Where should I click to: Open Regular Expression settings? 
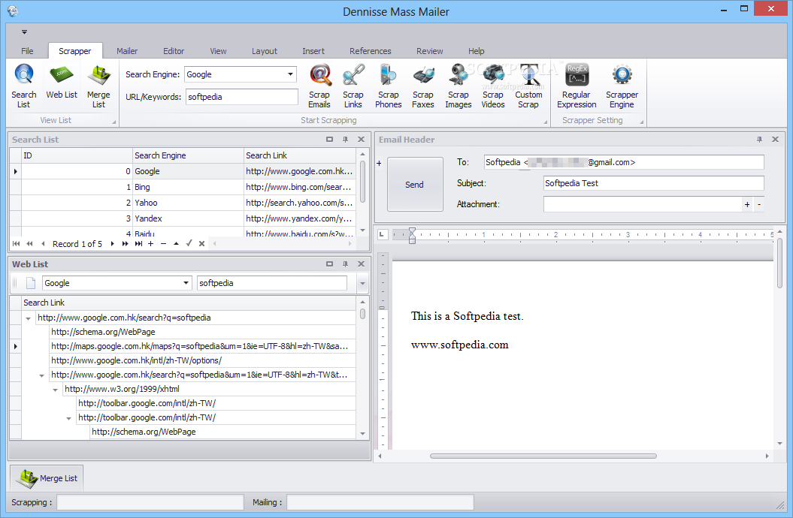(x=577, y=86)
